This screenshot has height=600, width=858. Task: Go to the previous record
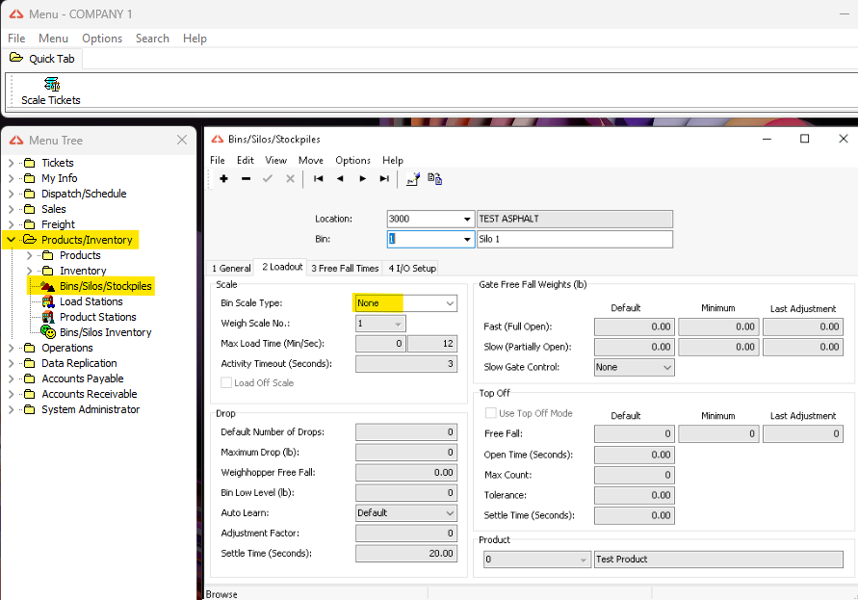click(x=340, y=178)
